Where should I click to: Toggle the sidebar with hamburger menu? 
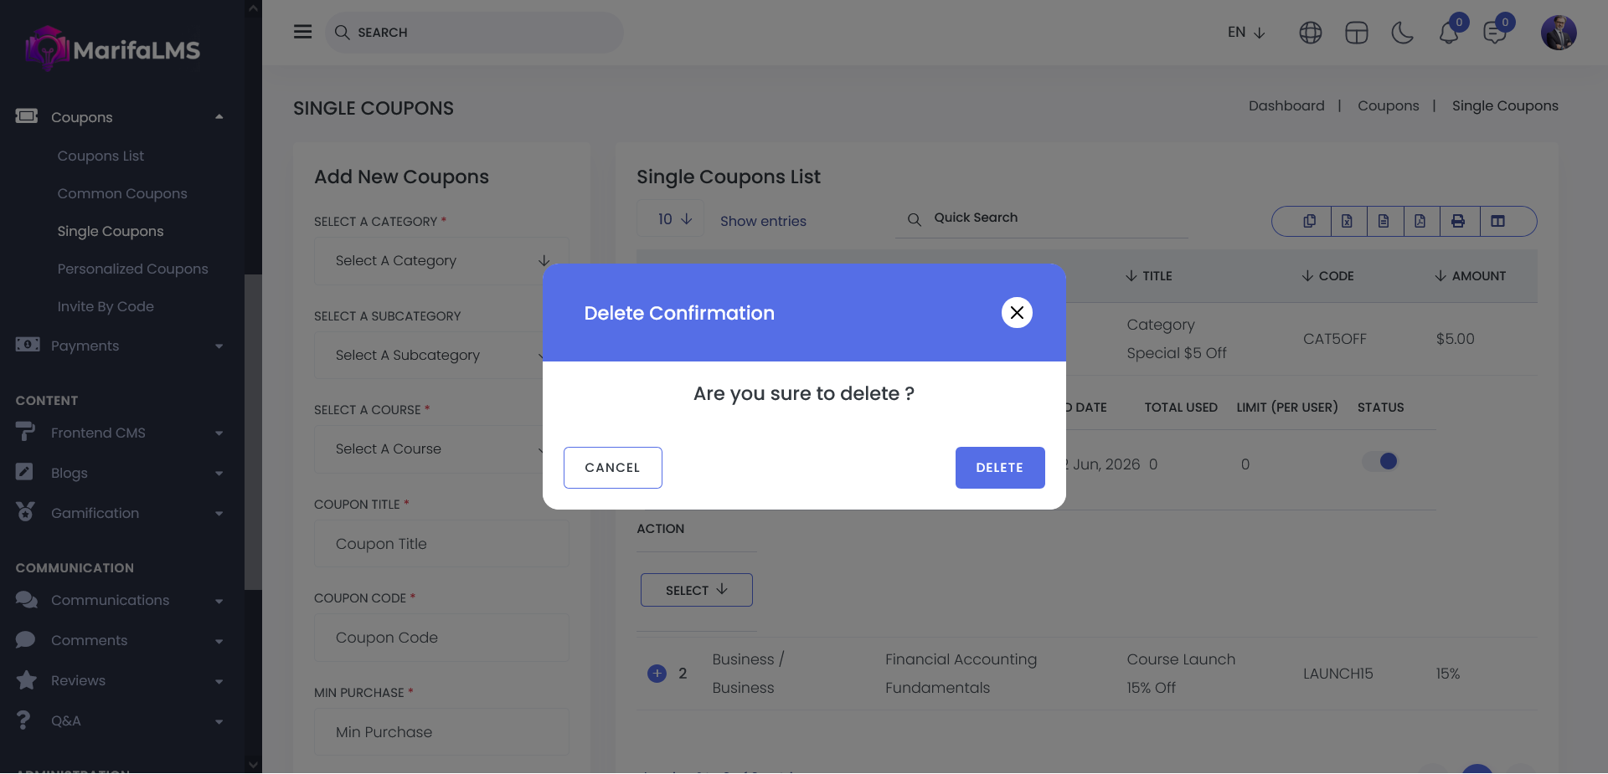(x=302, y=32)
